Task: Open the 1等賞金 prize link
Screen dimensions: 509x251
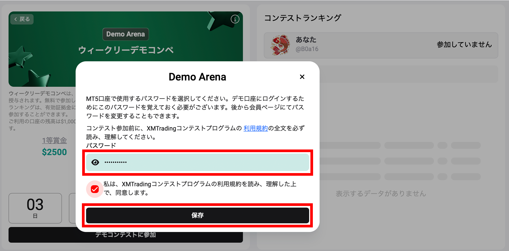Action: tap(54, 140)
